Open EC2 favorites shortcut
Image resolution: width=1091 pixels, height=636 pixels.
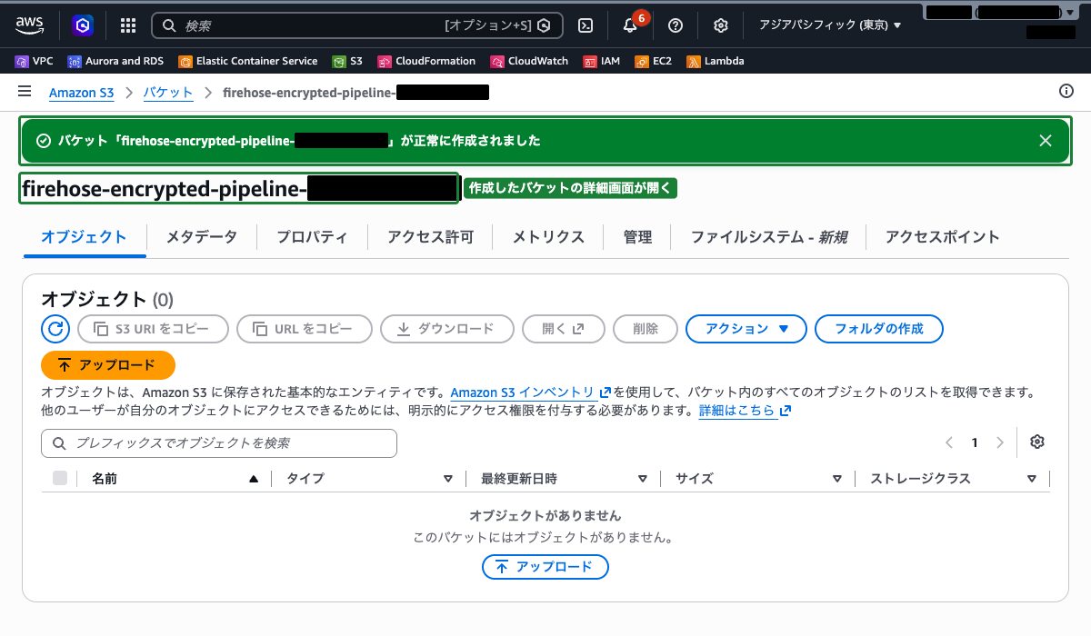click(653, 61)
